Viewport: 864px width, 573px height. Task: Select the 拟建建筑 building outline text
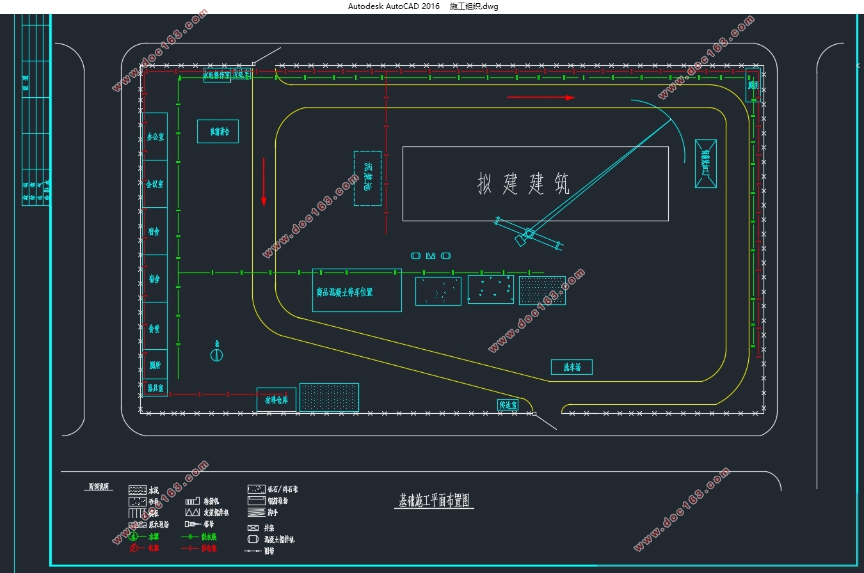coord(524,184)
